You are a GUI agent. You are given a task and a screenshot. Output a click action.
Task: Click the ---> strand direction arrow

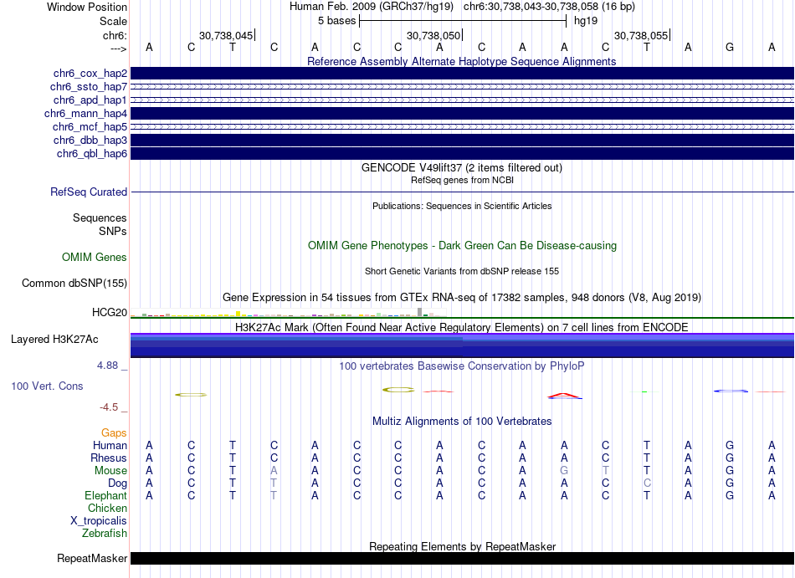118,49
